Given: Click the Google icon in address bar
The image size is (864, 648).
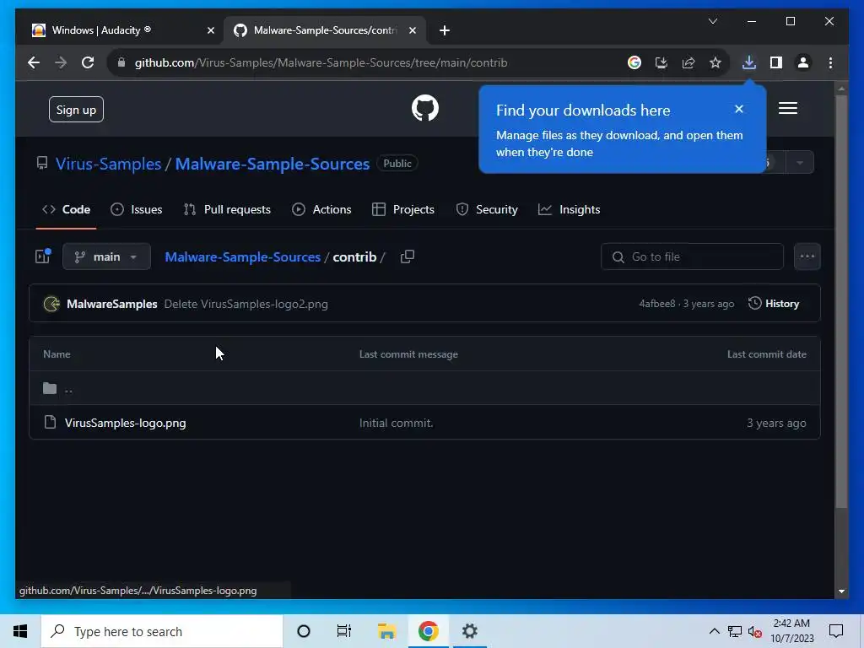Looking at the screenshot, I should (634, 62).
